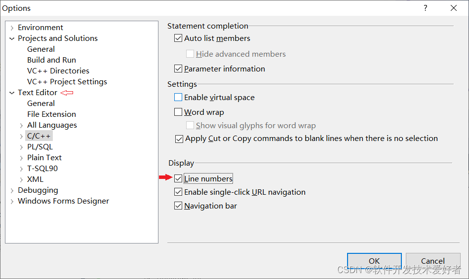The width and height of the screenshot is (469, 279).
Task: Toggle Apply Cut or Copy commands checkbox
Action: (x=179, y=139)
